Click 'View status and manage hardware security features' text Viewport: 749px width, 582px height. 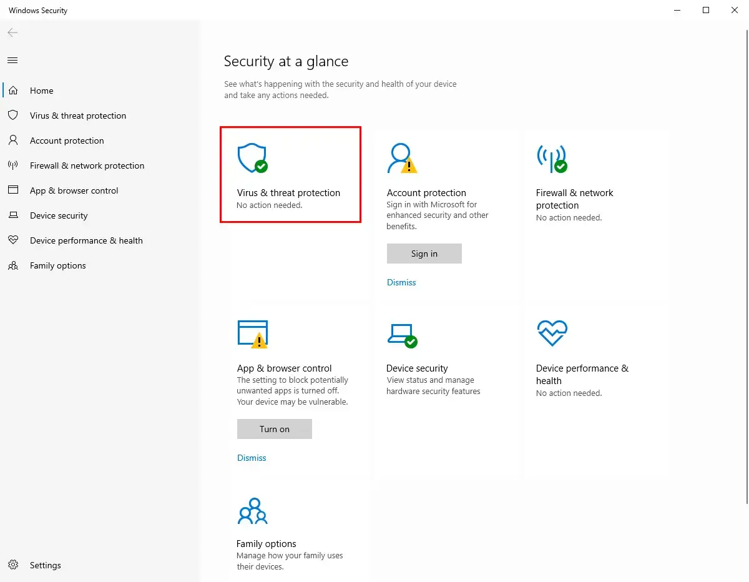433,386
